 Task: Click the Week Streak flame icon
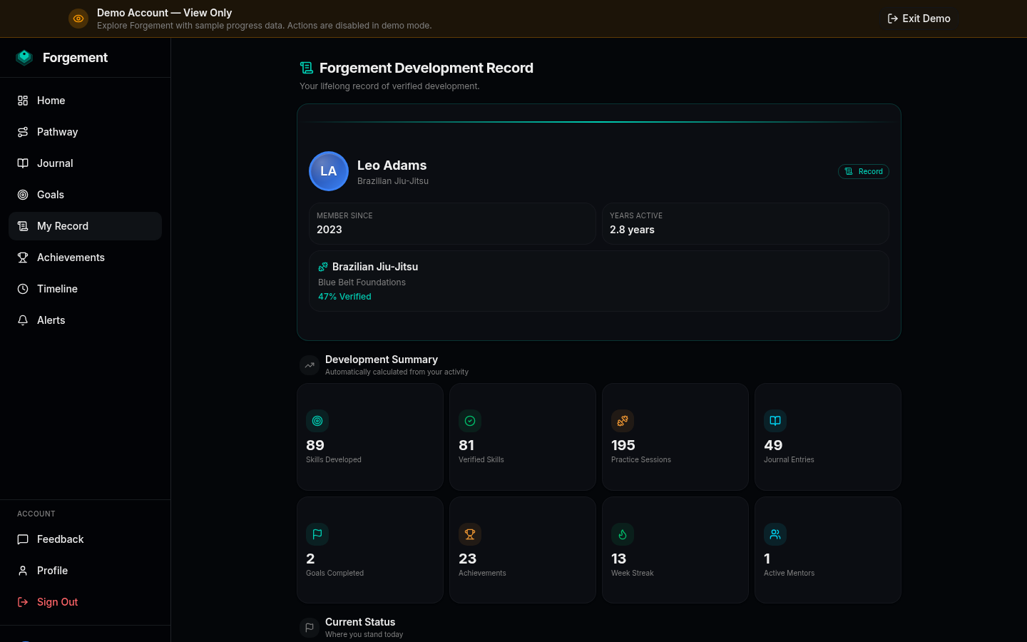(623, 534)
